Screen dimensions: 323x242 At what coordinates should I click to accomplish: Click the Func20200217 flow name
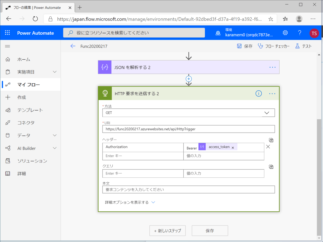(x=94, y=46)
